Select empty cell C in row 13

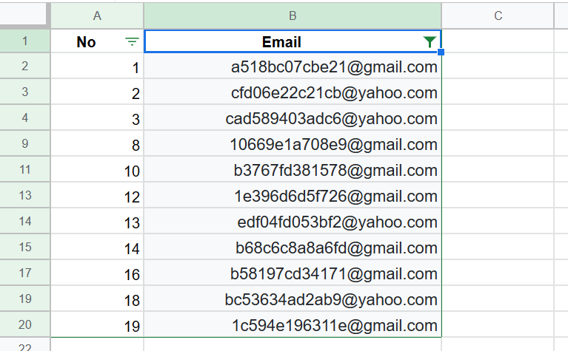coord(498,196)
